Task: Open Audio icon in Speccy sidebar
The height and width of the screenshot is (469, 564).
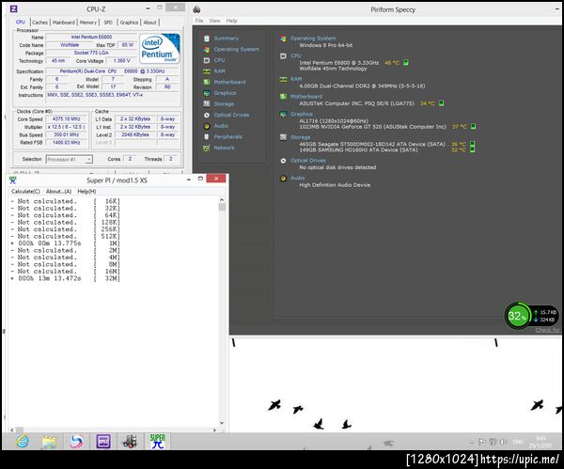Action: 207,126
